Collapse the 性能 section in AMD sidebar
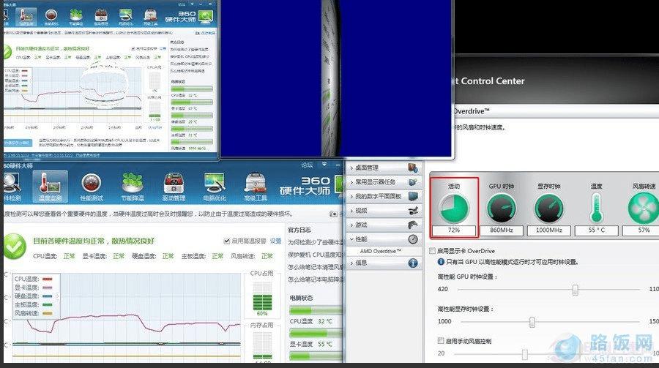659x368 pixels. pyautogui.click(x=383, y=239)
